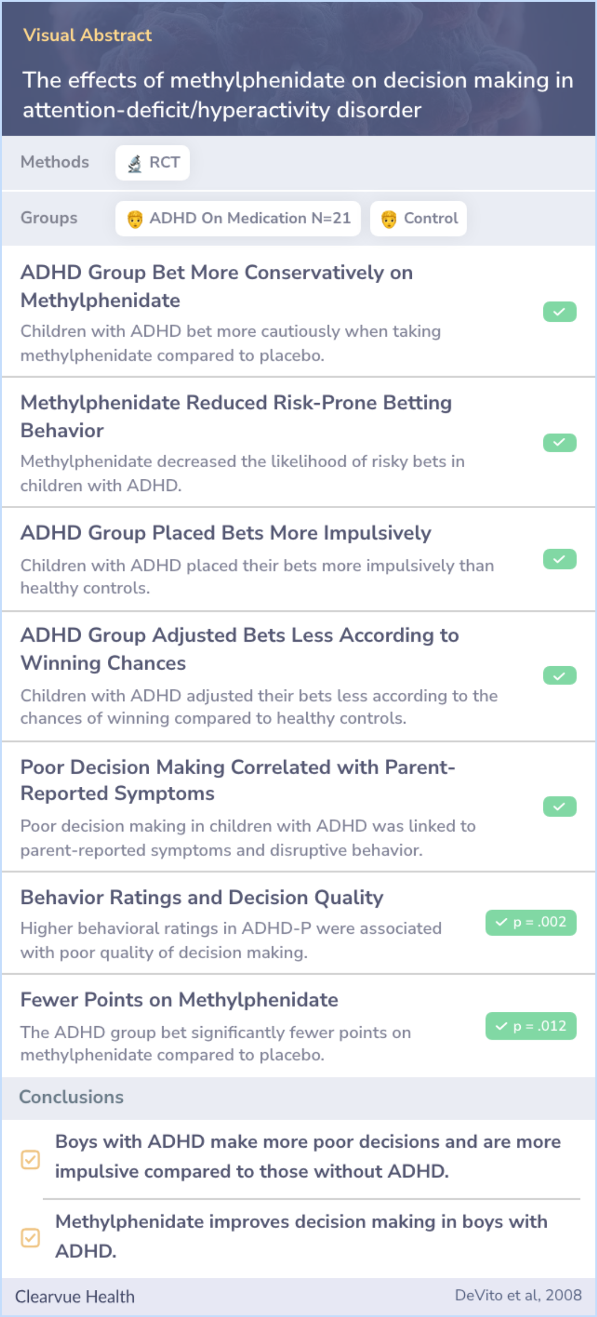The height and width of the screenshot is (1317, 597).
Task: Click green checkmark beside Bet More Conservatively finding
Action: click(559, 312)
